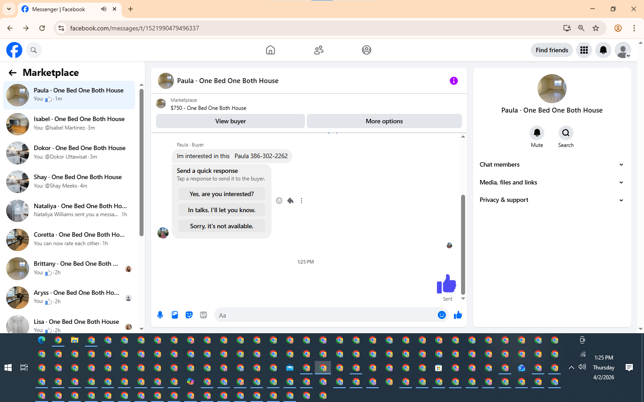Open Dokor conversation in the chat list
Screen dimensions: 644x402
click(x=69, y=153)
